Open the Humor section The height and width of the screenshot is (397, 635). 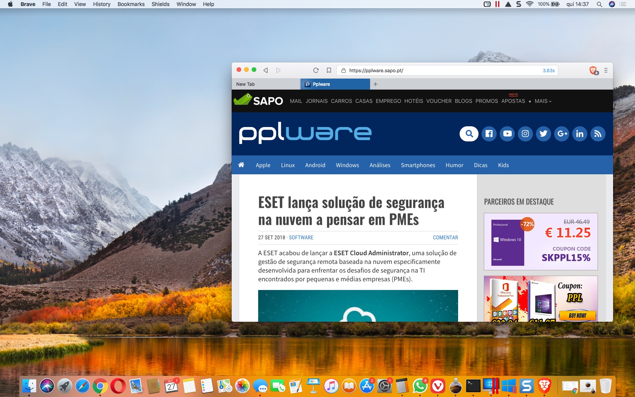454,165
